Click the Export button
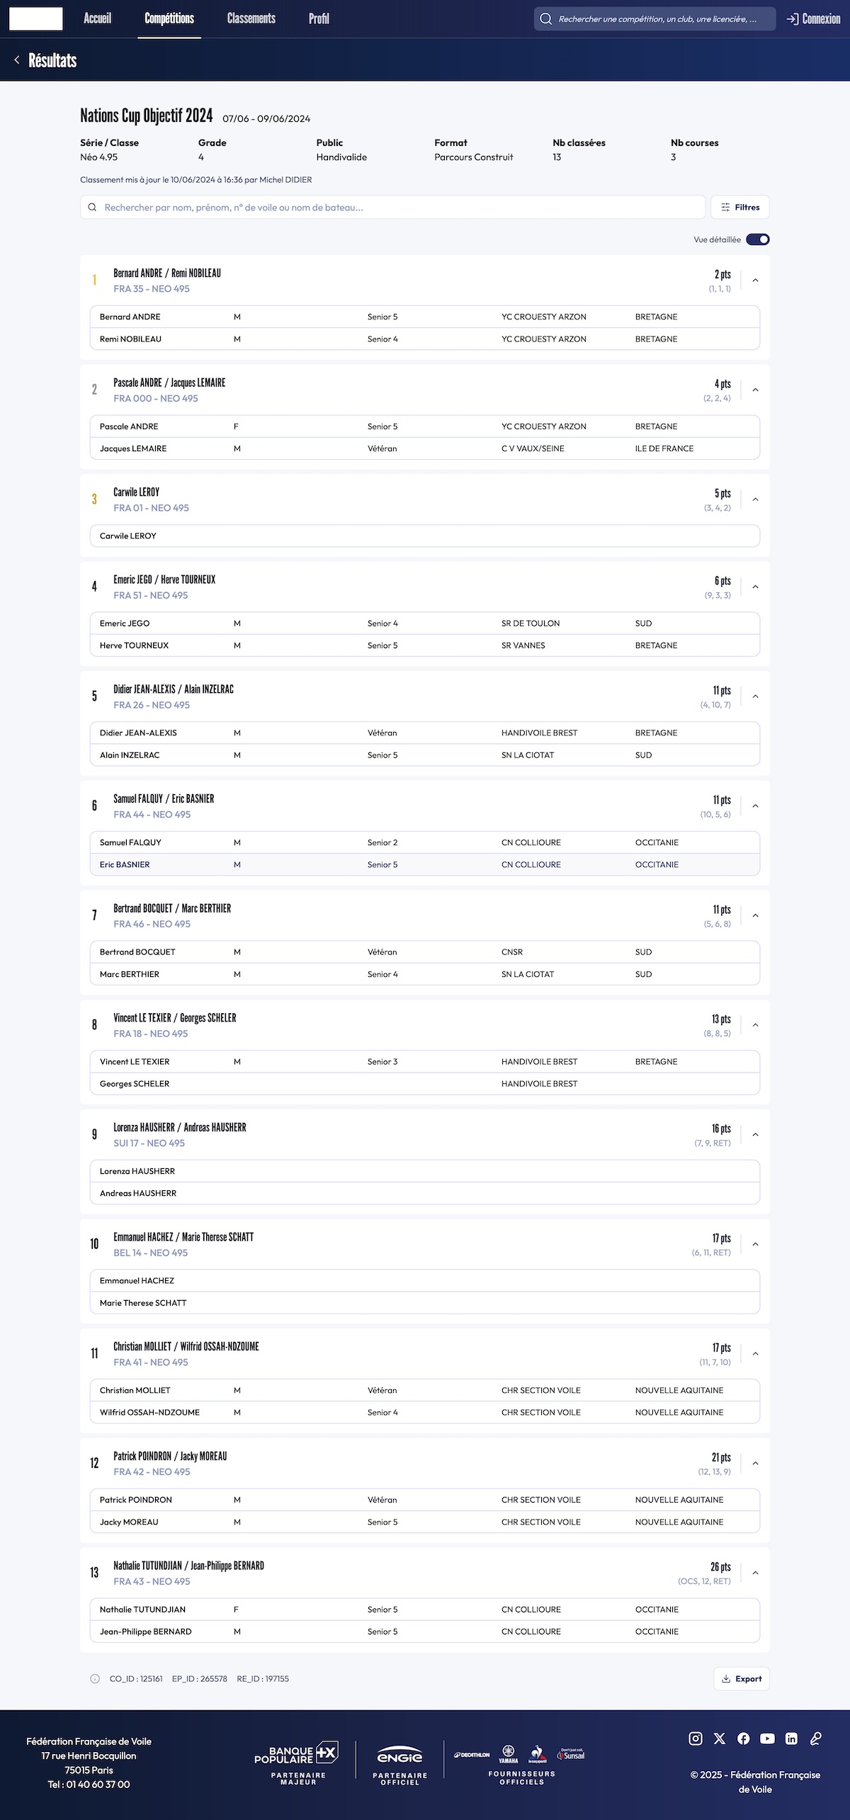The width and height of the screenshot is (850, 1820). (741, 1678)
